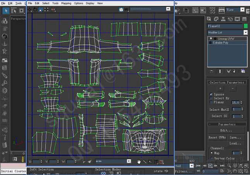The width and height of the screenshot is (250, 175).
Task: Click the UV coordinates icon next to the map dropdown
Action: point(127,10)
